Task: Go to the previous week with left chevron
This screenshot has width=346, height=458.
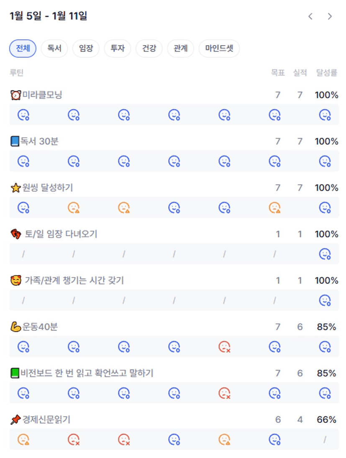Action: [x=310, y=16]
